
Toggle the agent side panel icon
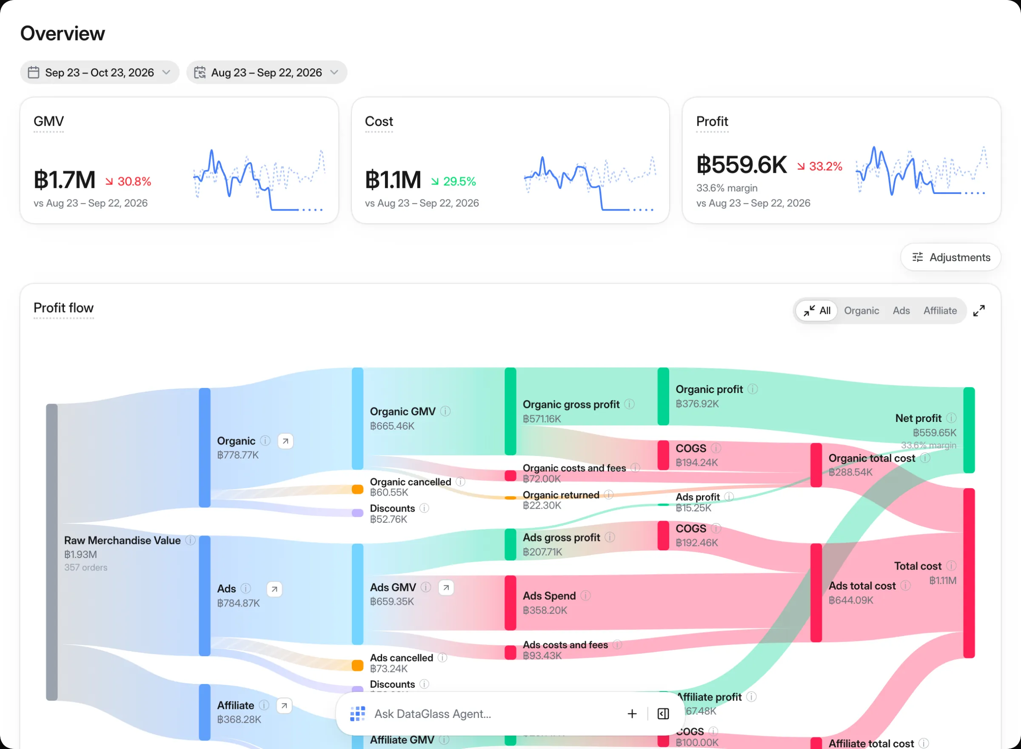[663, 715]
